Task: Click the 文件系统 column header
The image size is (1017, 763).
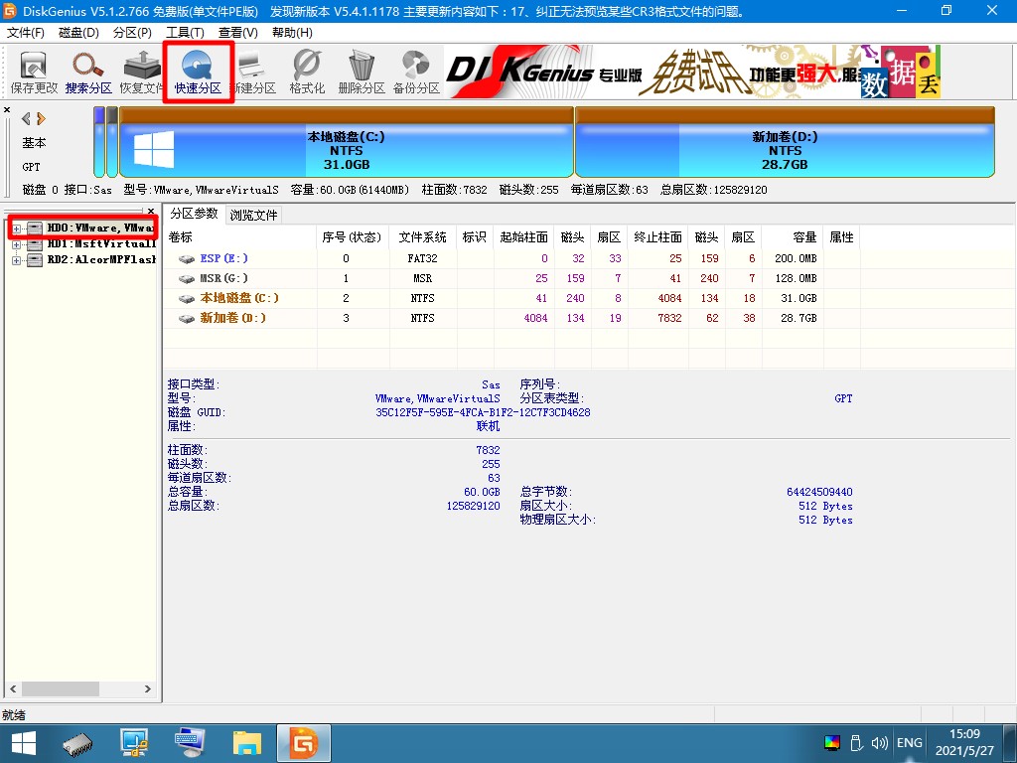Action: (x=422, y=237)
